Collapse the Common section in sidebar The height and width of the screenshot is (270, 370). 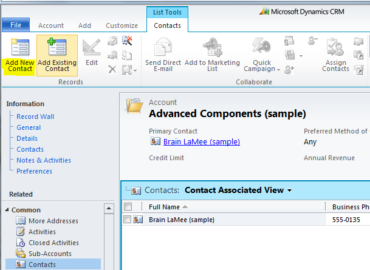(7, 210)
